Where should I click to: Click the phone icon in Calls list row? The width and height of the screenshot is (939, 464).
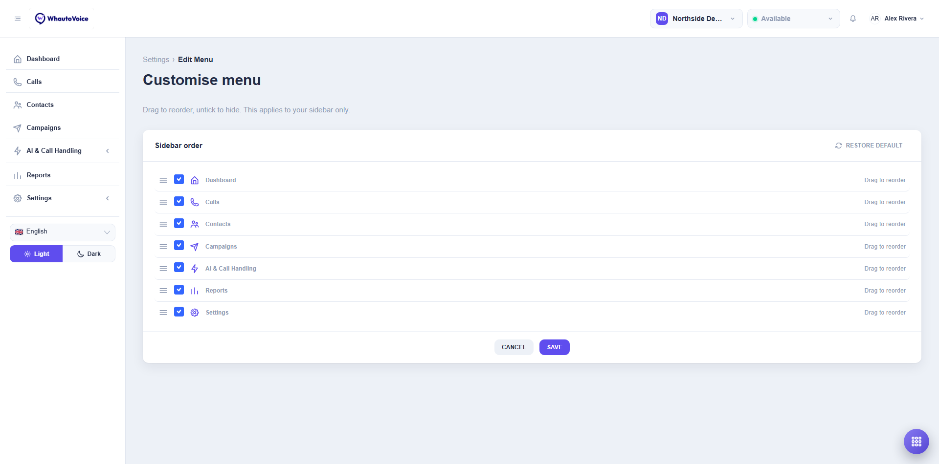click(x=195, y=202)
